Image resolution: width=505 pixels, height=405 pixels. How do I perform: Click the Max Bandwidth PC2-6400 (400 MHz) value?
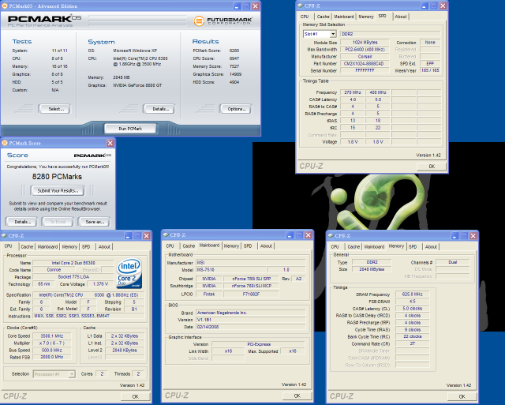click(365, 49)
